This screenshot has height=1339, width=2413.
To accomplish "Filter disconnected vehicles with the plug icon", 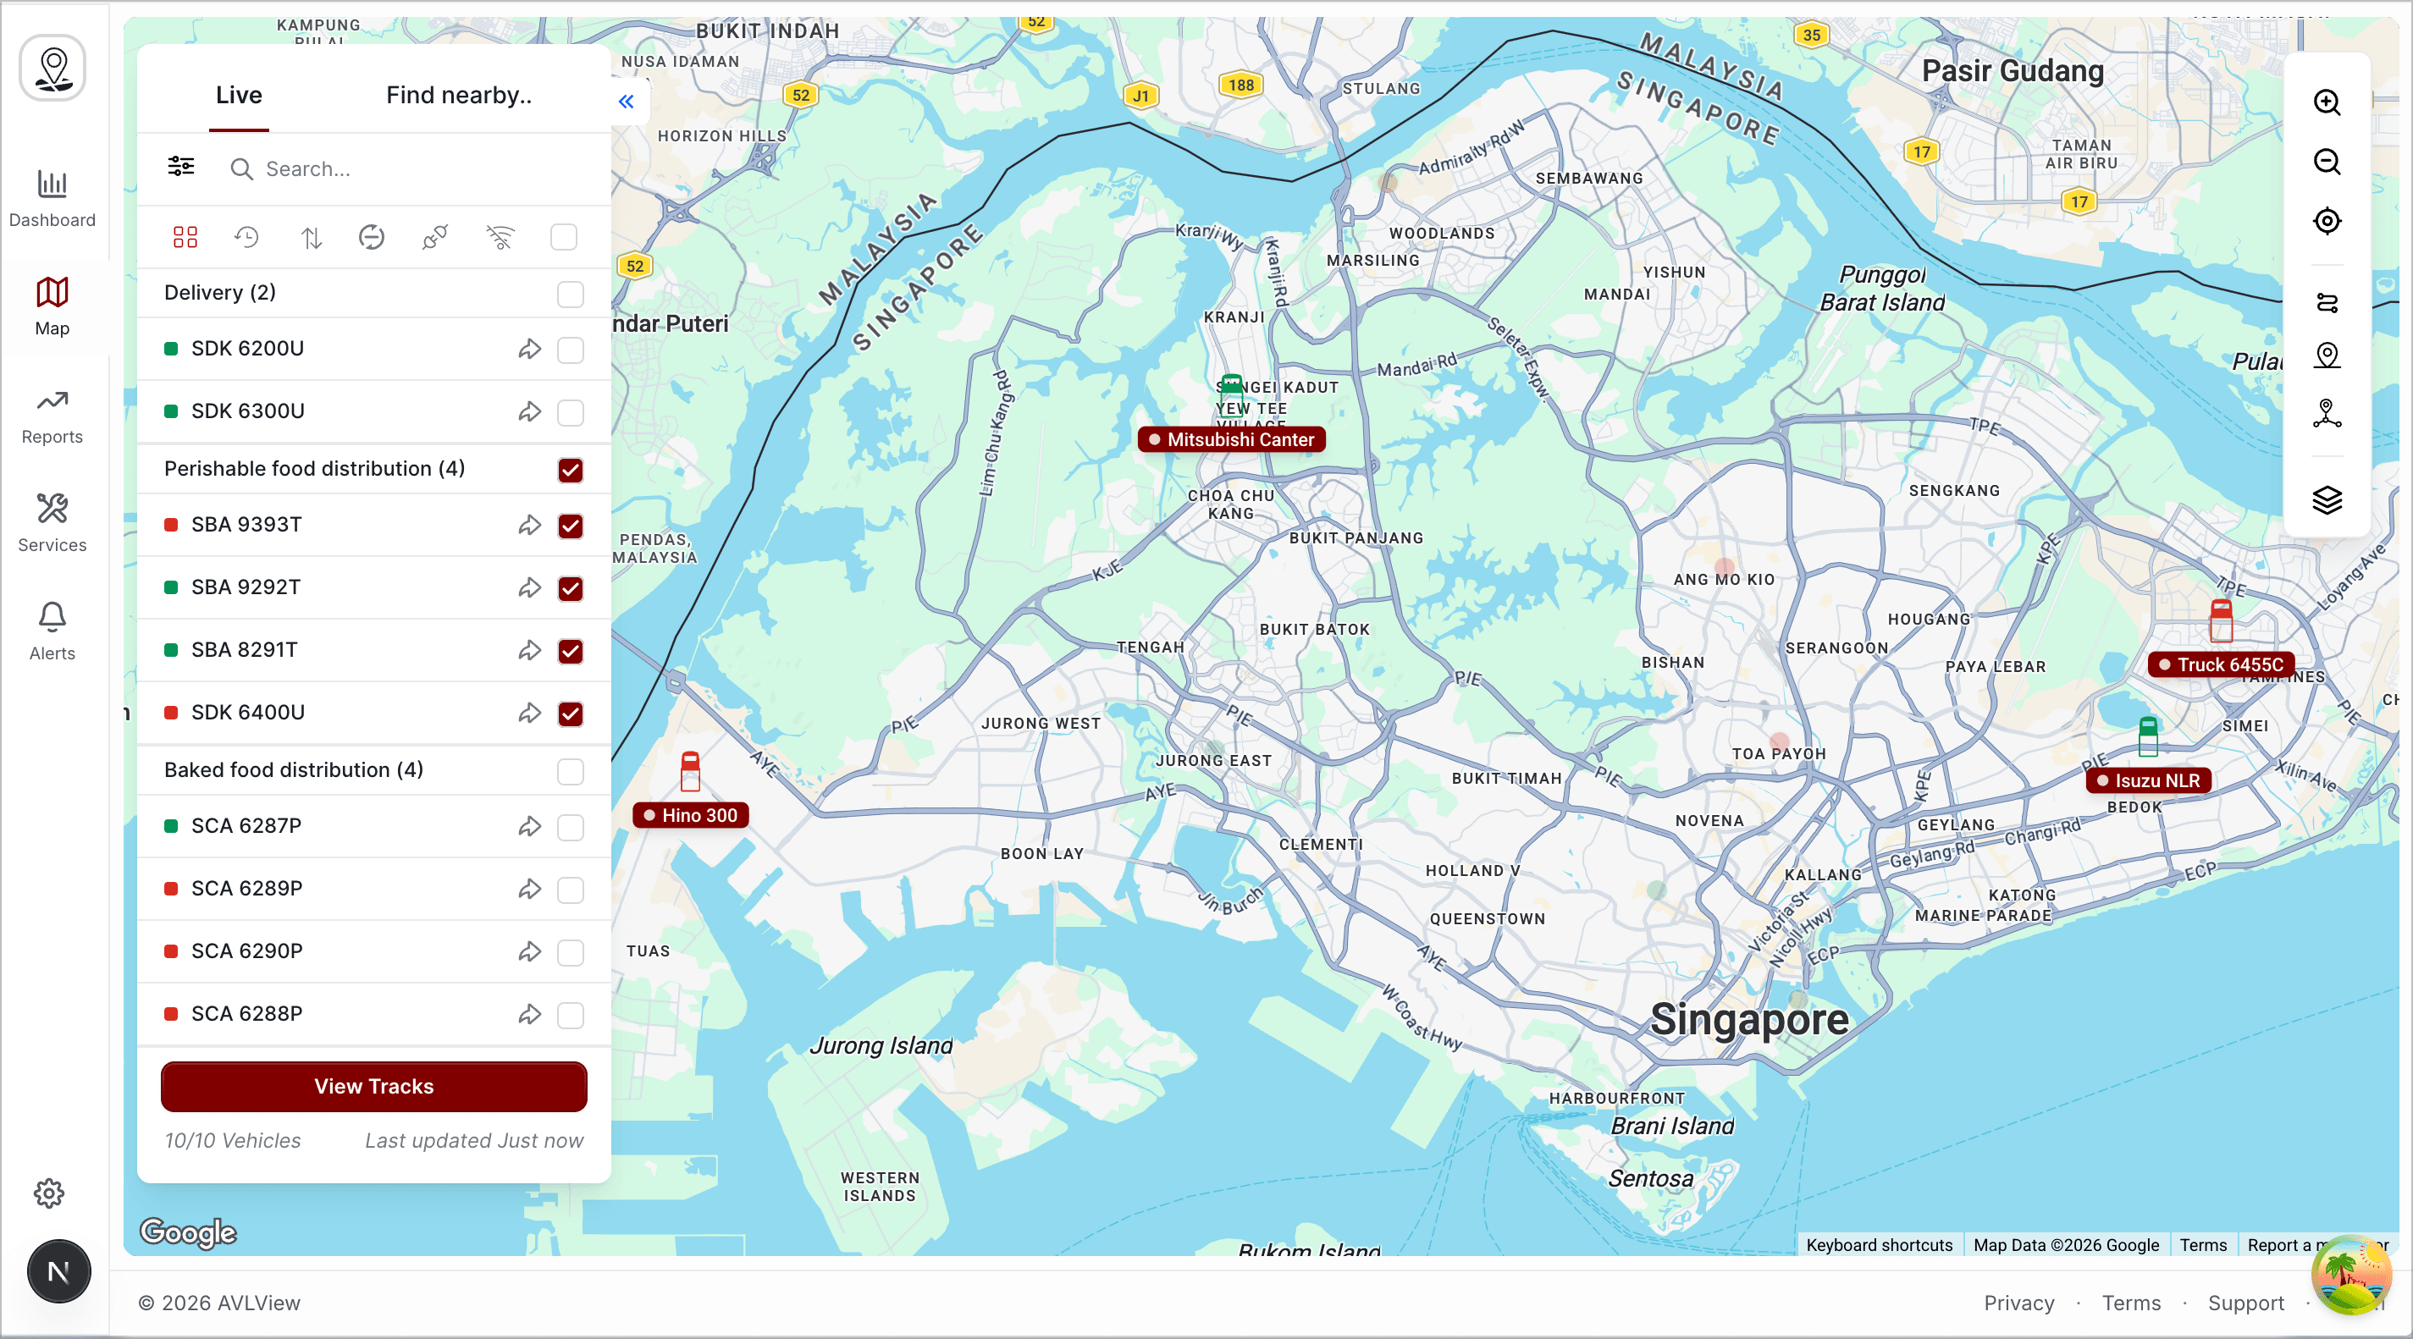I will 434,237.
